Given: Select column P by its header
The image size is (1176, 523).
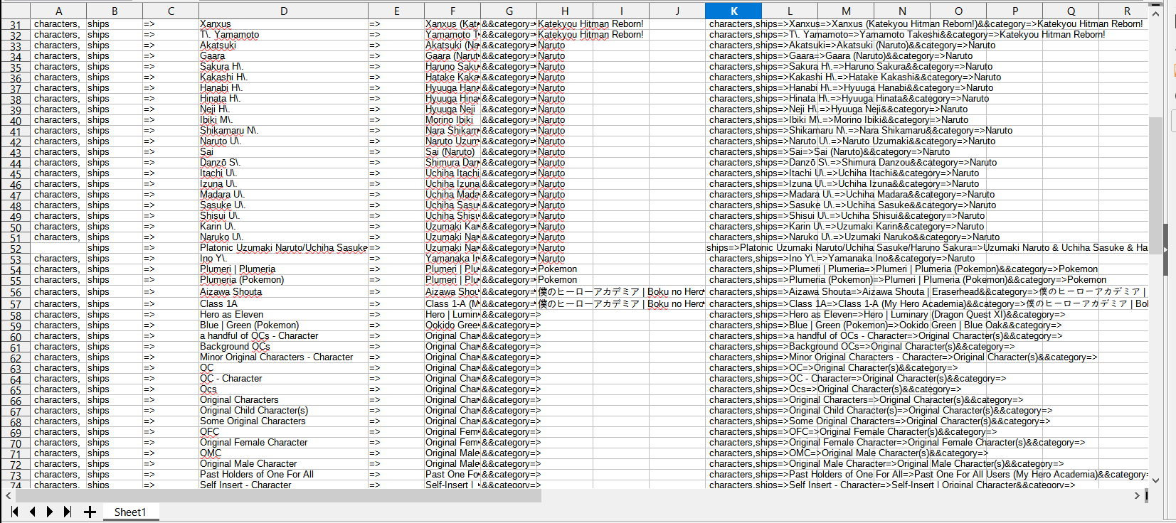Looking at the screenshot, I should pyautogui.click(x=1015, y=11).
